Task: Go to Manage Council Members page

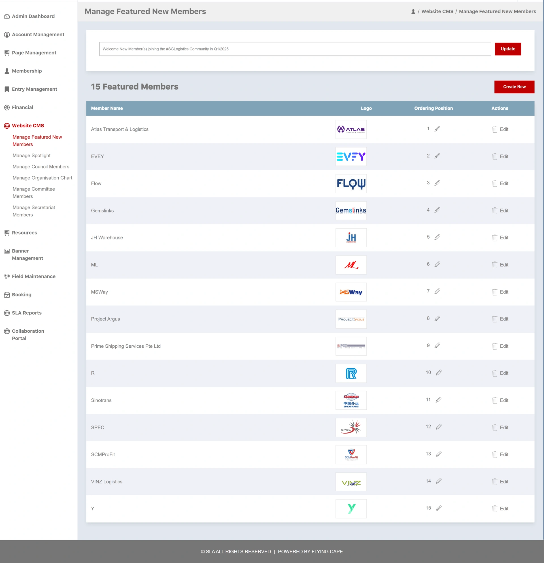Action: coord(41,167)
